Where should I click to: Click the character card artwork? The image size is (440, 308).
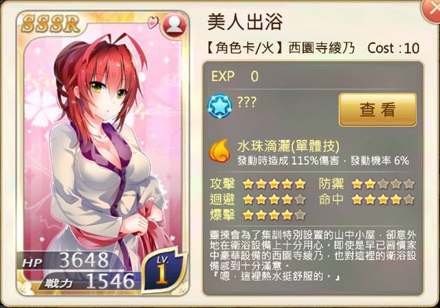pyautogui.click(x=102, y=154)
